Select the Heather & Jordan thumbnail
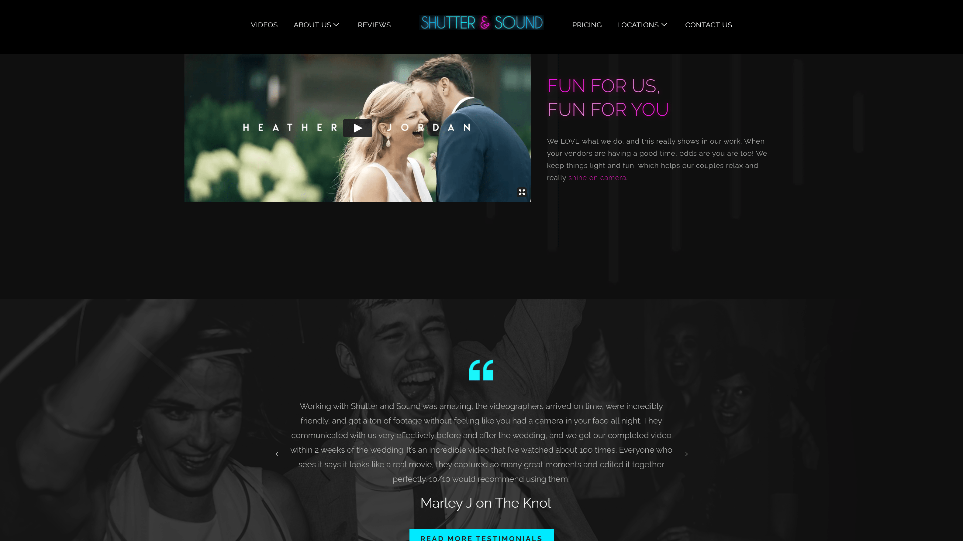Image resolution: width=963 pixels, height=541 pixels. 357,128
